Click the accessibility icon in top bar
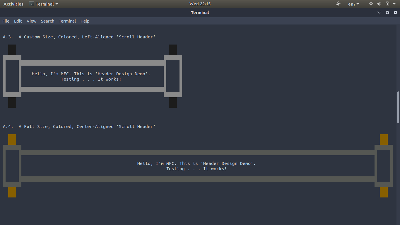Image resolution: width=400 pixels, height=225 pixels. point(338,4)
